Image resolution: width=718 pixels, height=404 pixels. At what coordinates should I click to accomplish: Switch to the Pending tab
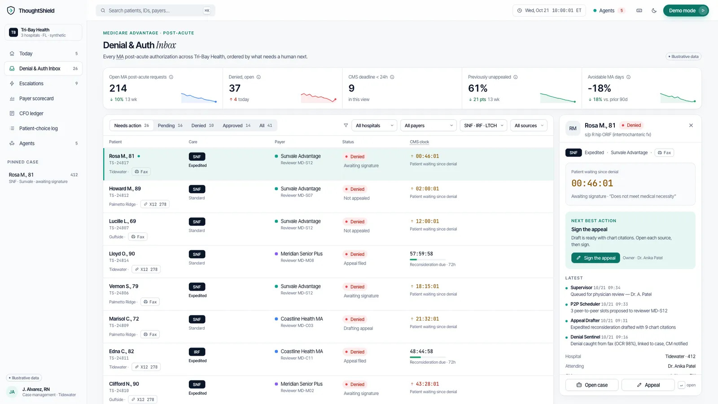click(170, 126)
